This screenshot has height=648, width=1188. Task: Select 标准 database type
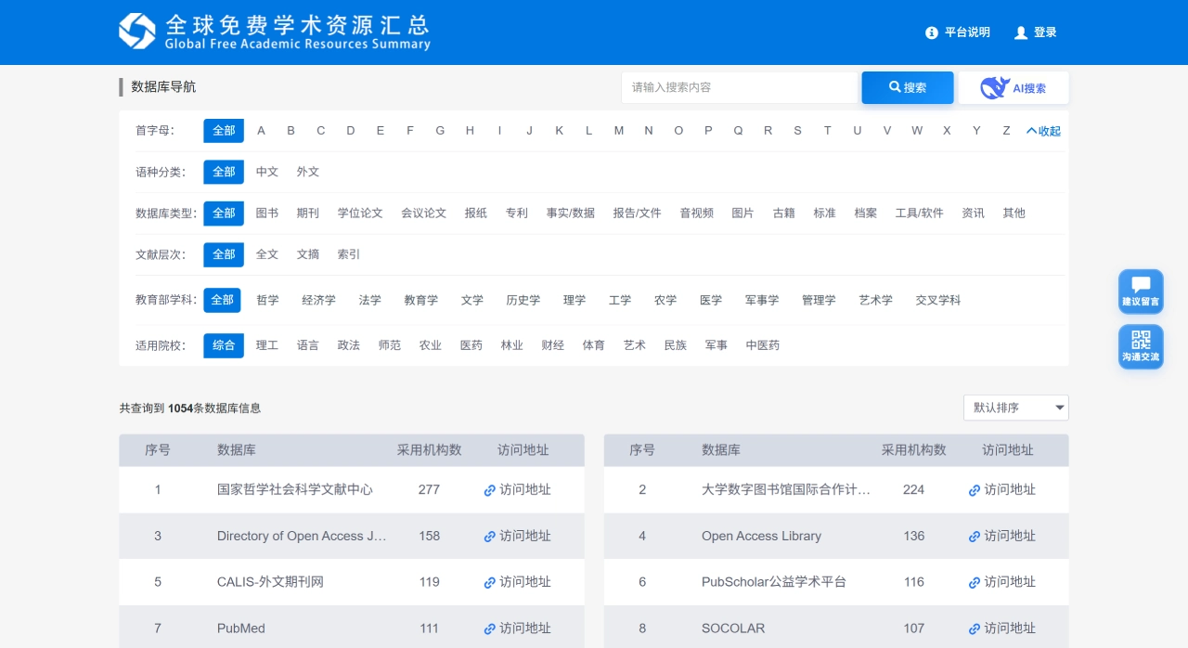pos(825,213)
